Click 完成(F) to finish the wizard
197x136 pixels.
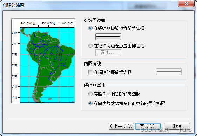[148, 126]
